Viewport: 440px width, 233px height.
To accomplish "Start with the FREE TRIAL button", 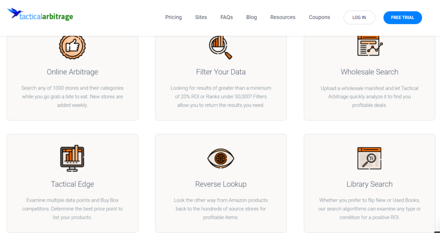I will (x=403, y=18).
